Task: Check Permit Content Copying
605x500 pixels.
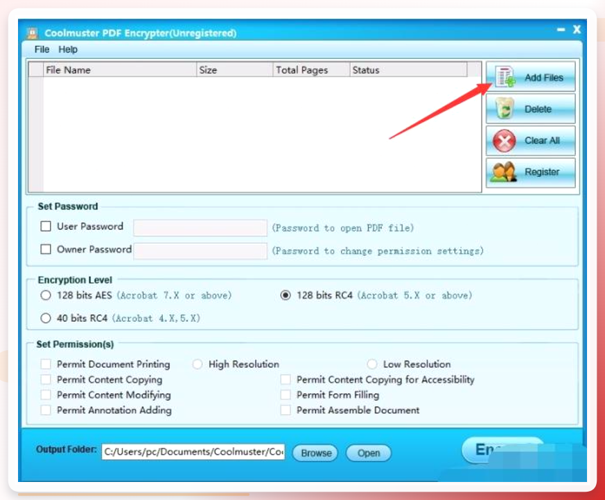Action: point(46,379)
